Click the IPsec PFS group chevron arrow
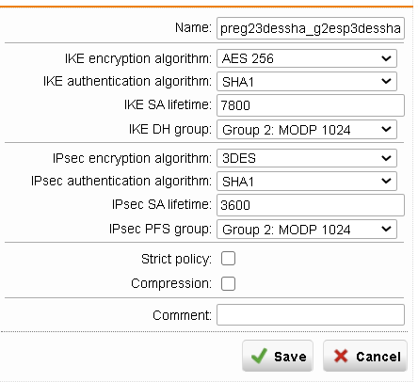The height and width of the screenshot is (382, 418). [386, 229]
